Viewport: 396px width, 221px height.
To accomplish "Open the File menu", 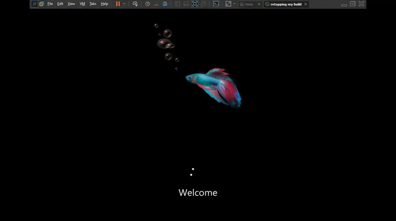I will click(x=50, y=4).
